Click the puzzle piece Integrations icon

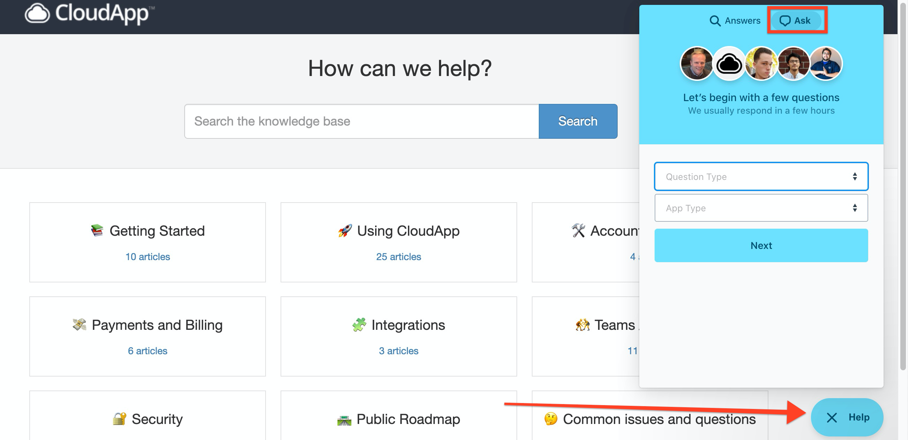click(359, 325)
